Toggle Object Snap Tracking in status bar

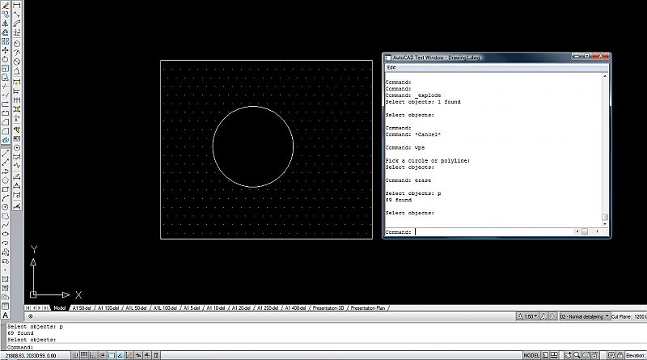[120, 355]
